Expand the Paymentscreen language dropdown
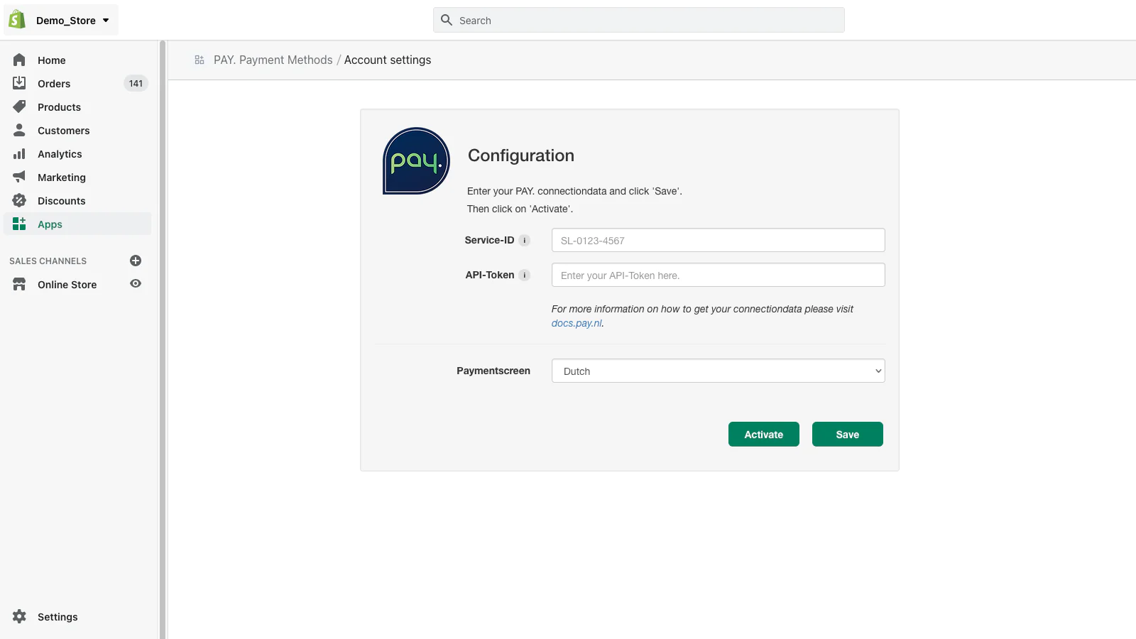1136x639 pixels. [x=718, y=371]
